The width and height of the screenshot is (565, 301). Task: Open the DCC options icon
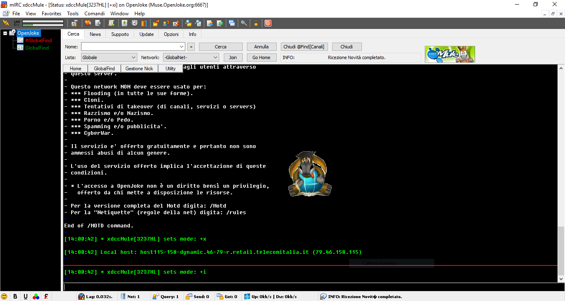tap(176, 23)
